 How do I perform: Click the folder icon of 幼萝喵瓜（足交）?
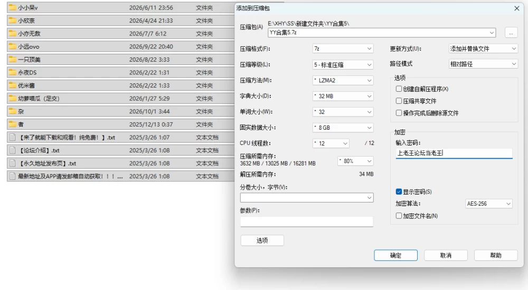[13, 98]
